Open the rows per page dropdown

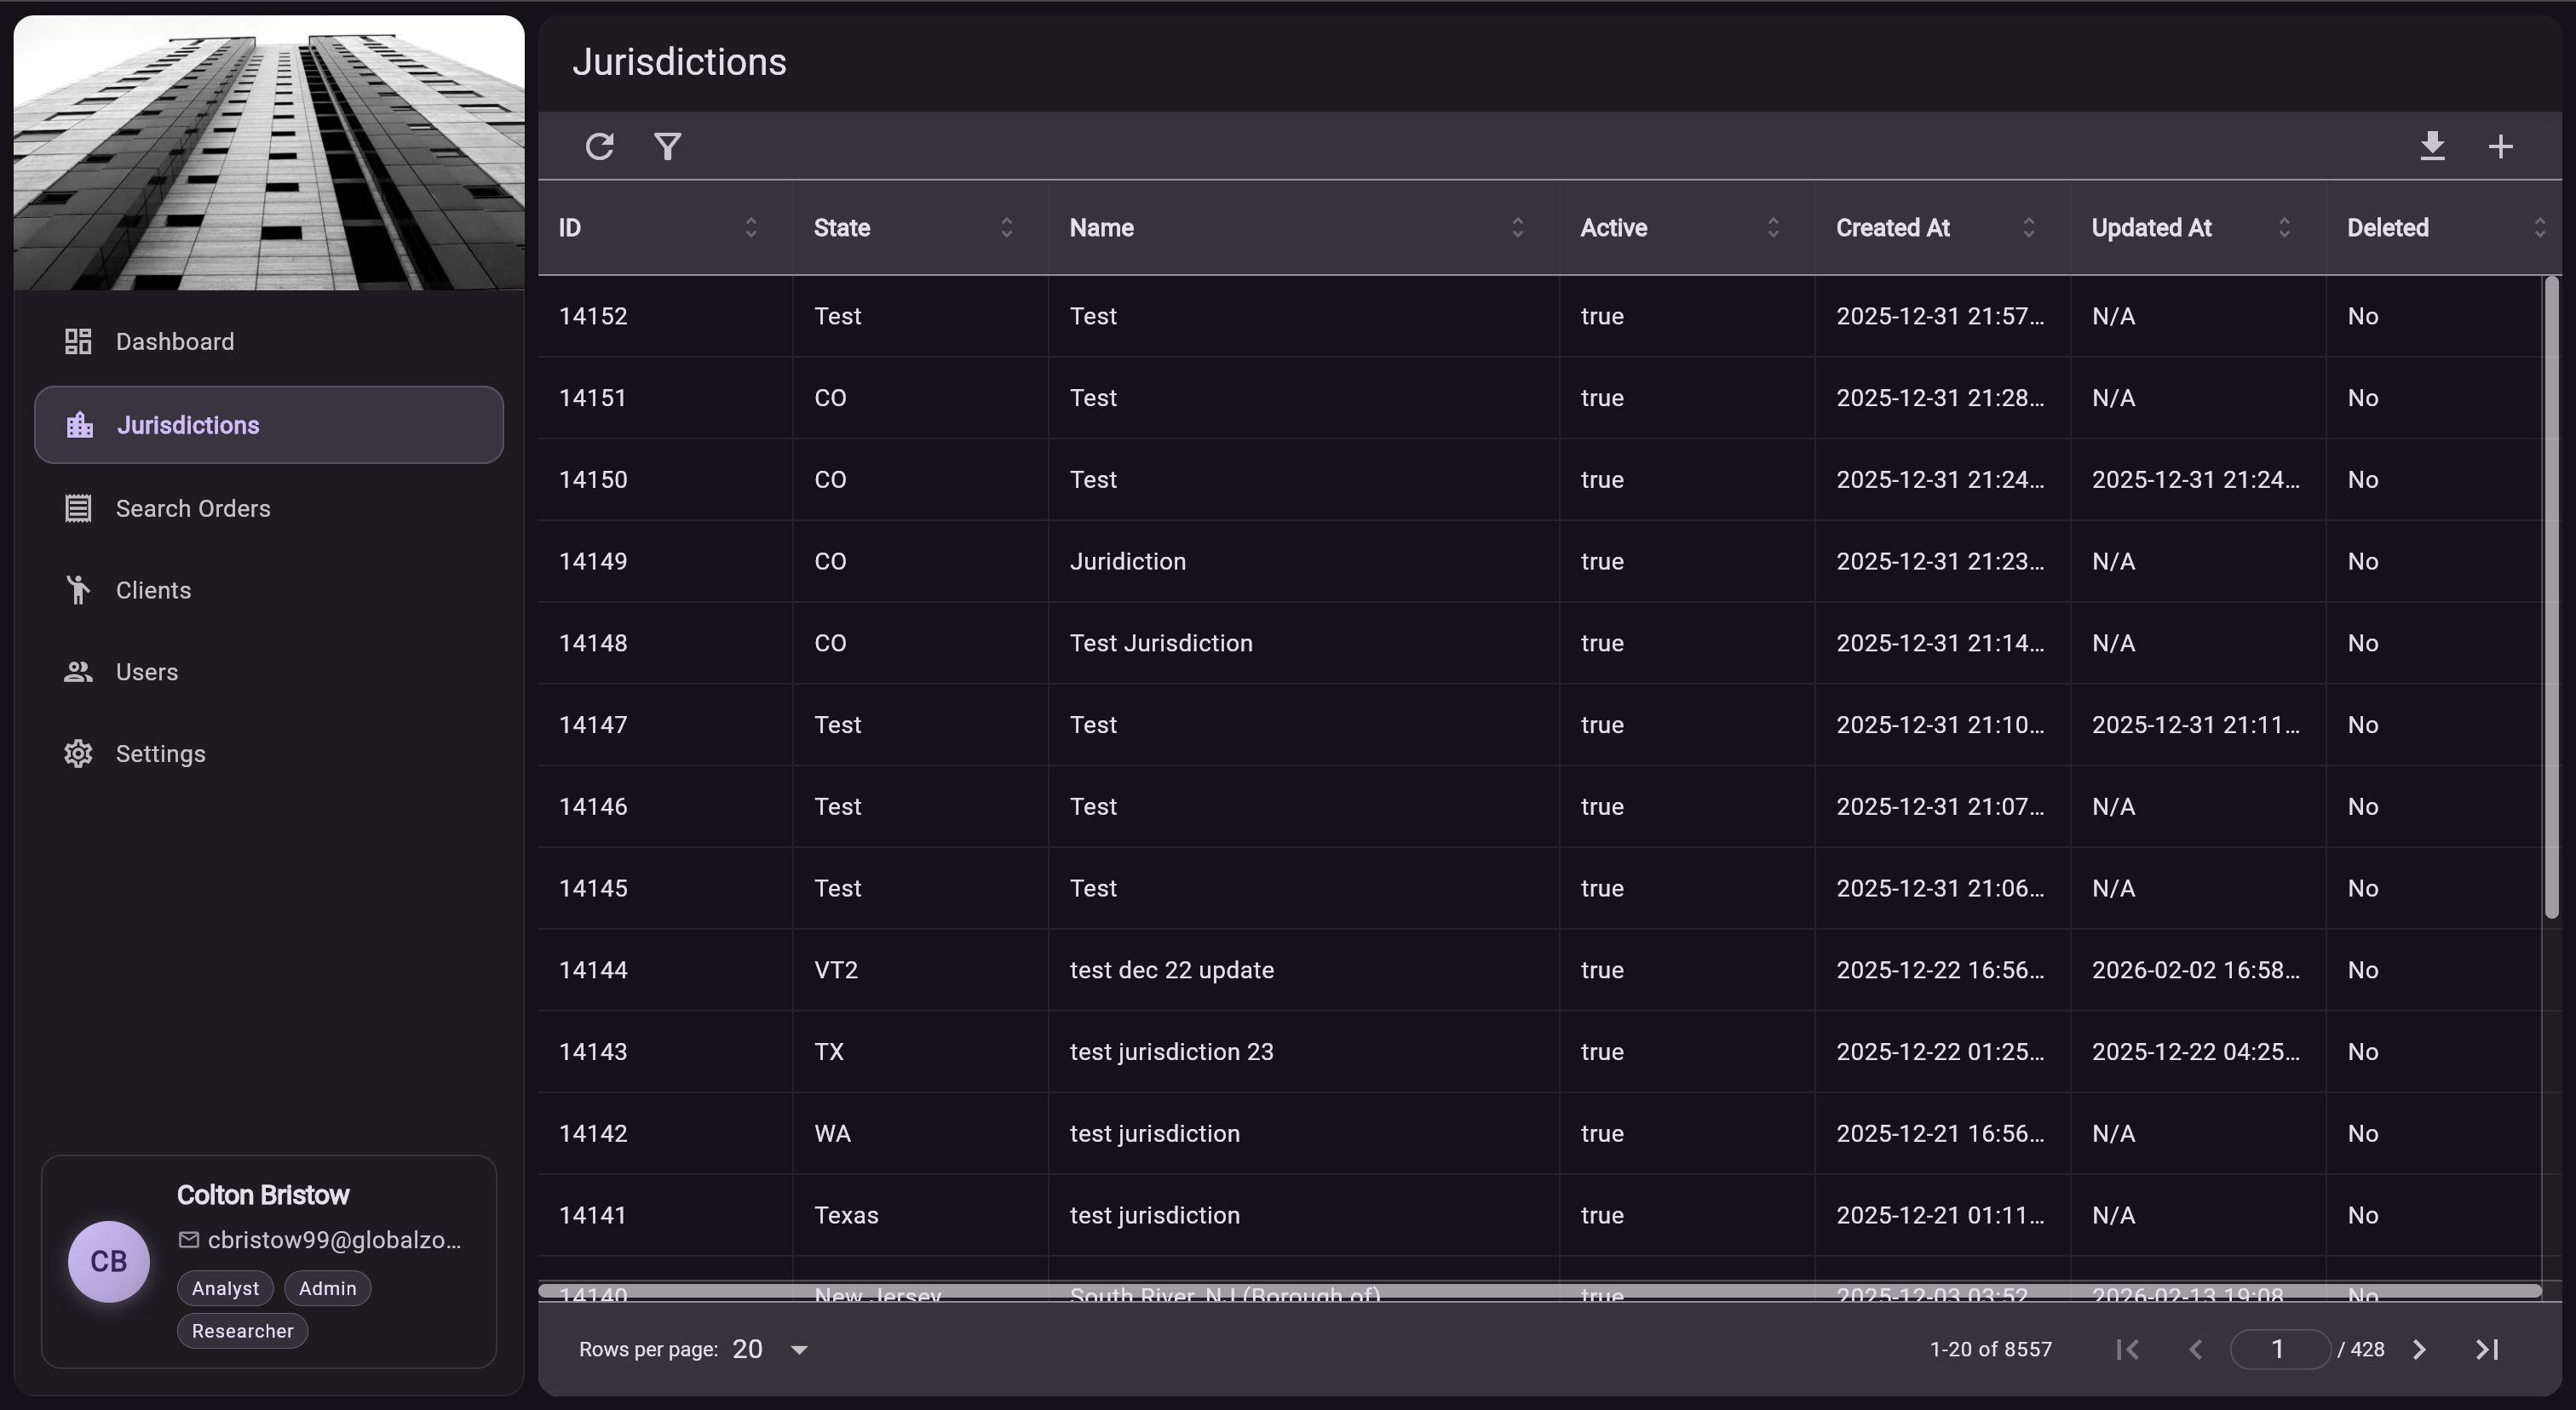pyautogui.click(x=768, y=1348)
